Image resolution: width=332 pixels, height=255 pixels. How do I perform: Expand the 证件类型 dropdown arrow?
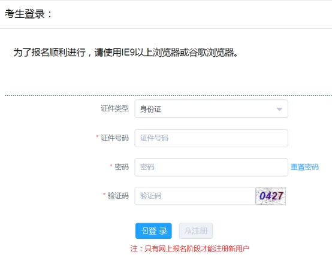pyautogui.click(x=279, y=109)
